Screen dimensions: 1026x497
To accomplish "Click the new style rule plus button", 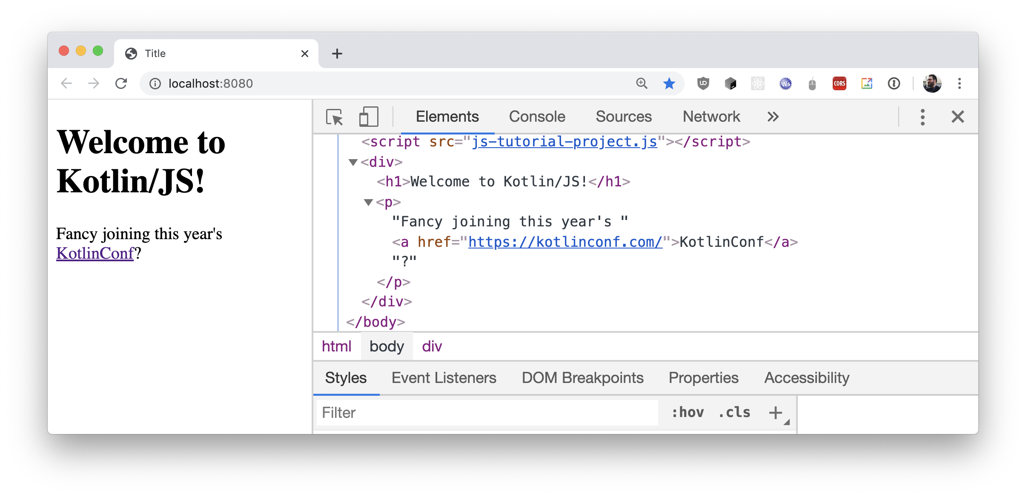I will 776,412.
